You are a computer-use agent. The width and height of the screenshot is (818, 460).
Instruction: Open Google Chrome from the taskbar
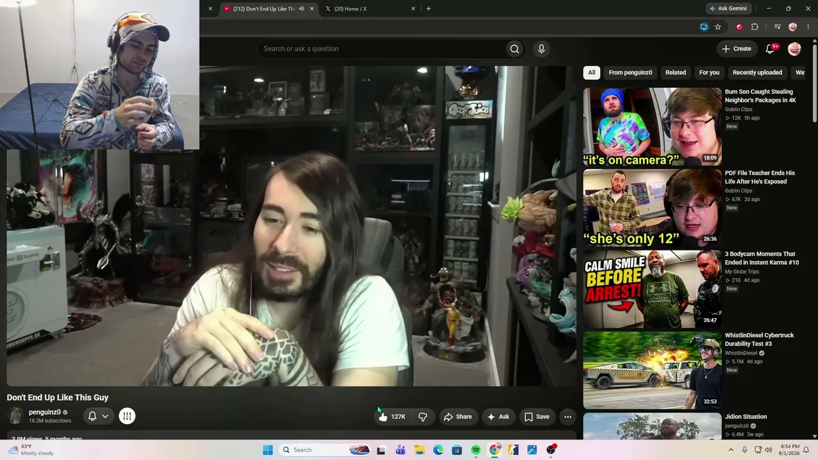click(x=495, y=450)
